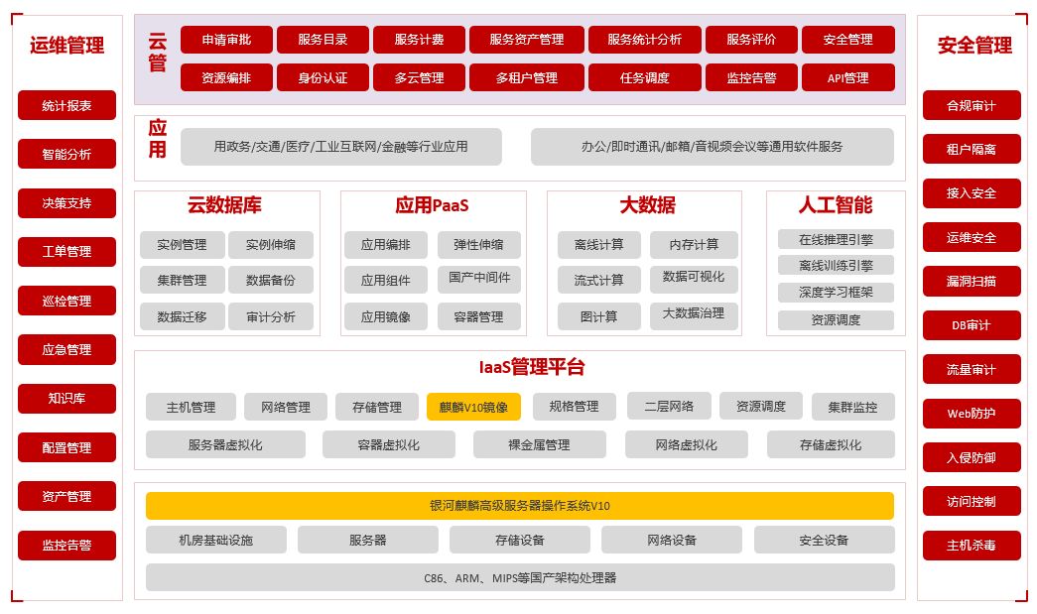Click the 巡检管理 box

click(66, 301)
